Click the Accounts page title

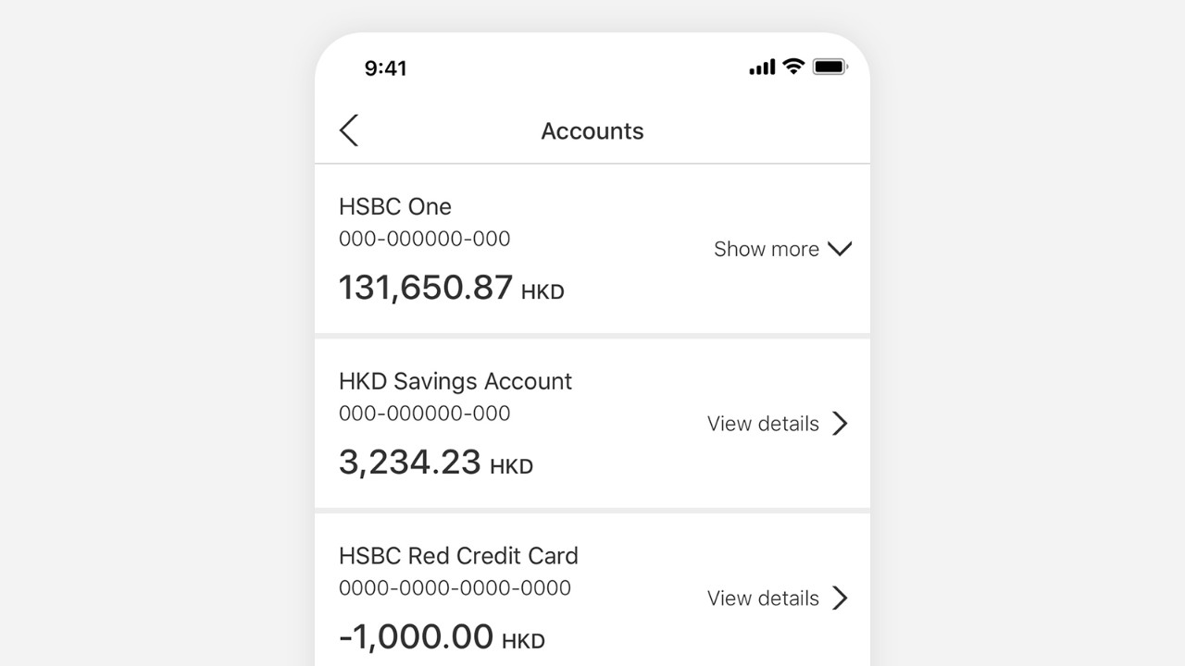pos(592,131)
